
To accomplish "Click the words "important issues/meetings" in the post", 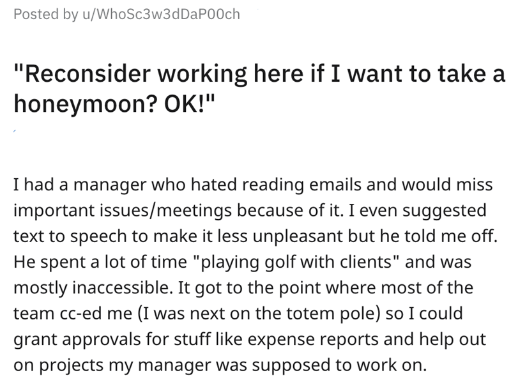I will (123, 210).
